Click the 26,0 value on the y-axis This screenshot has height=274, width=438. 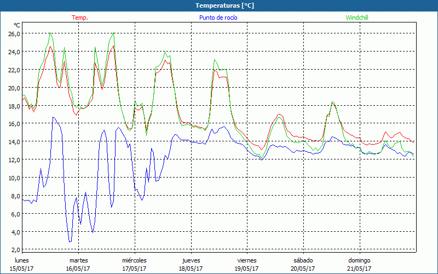[14, 33]
